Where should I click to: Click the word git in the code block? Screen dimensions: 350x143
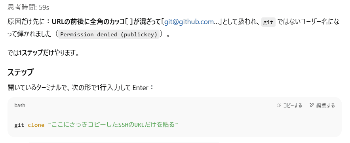click(19, 125)
